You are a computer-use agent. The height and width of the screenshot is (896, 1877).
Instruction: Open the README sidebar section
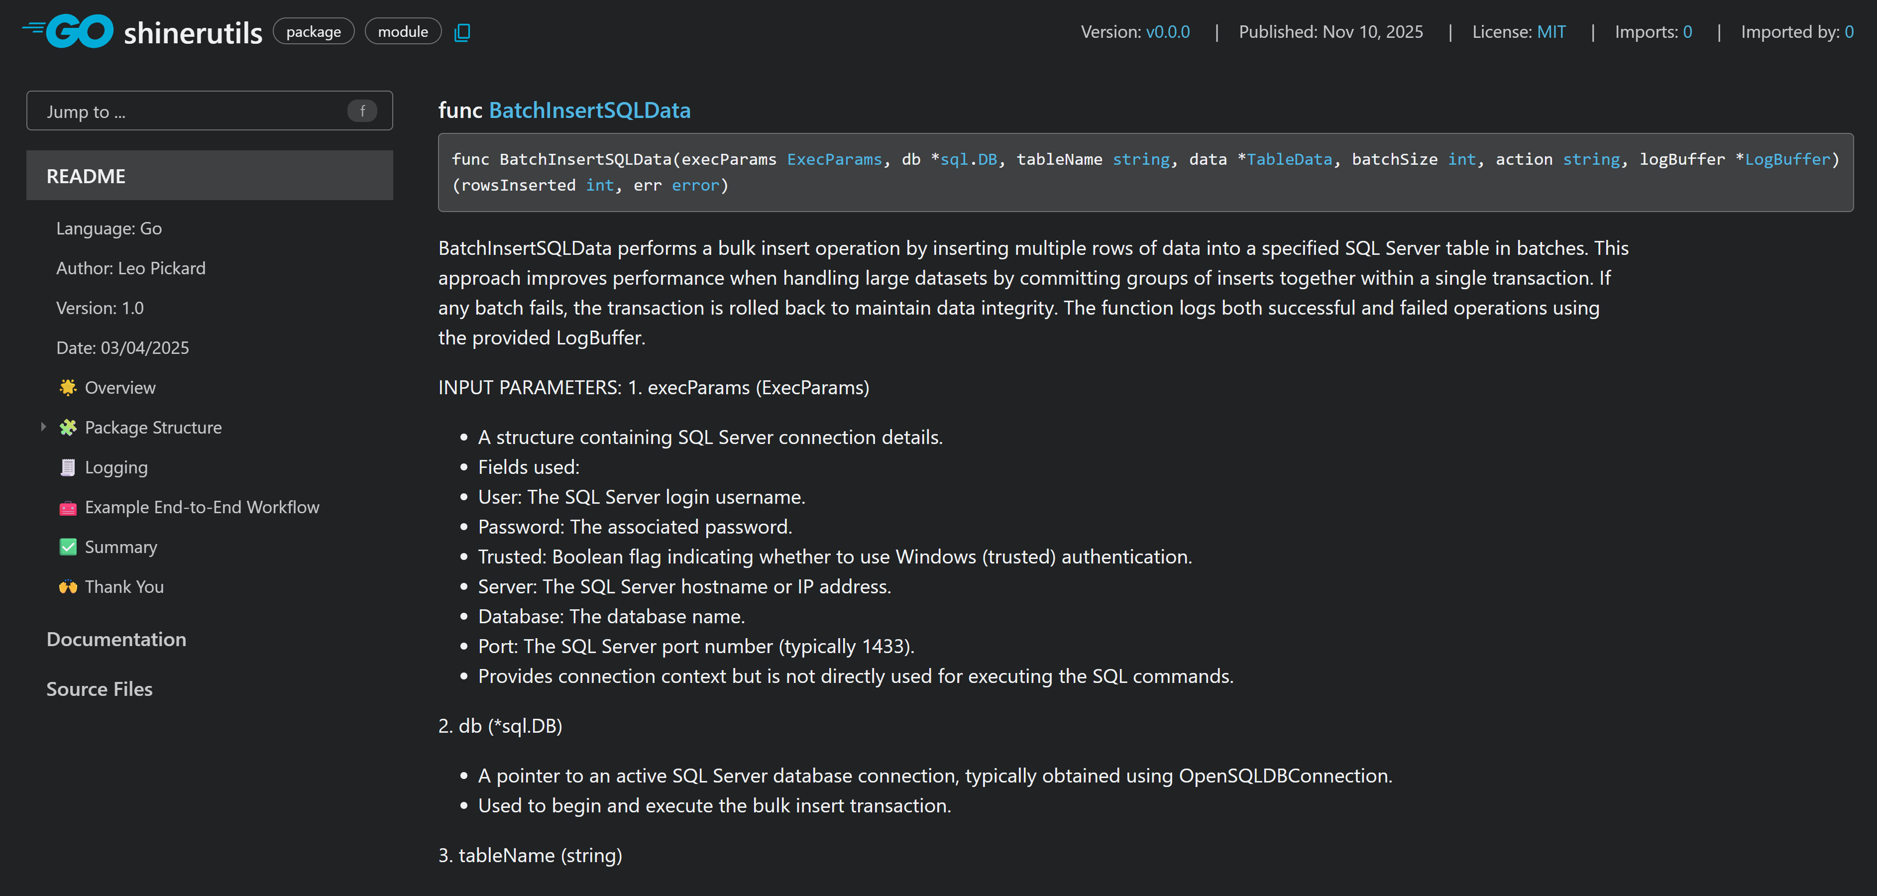[86, 176]
